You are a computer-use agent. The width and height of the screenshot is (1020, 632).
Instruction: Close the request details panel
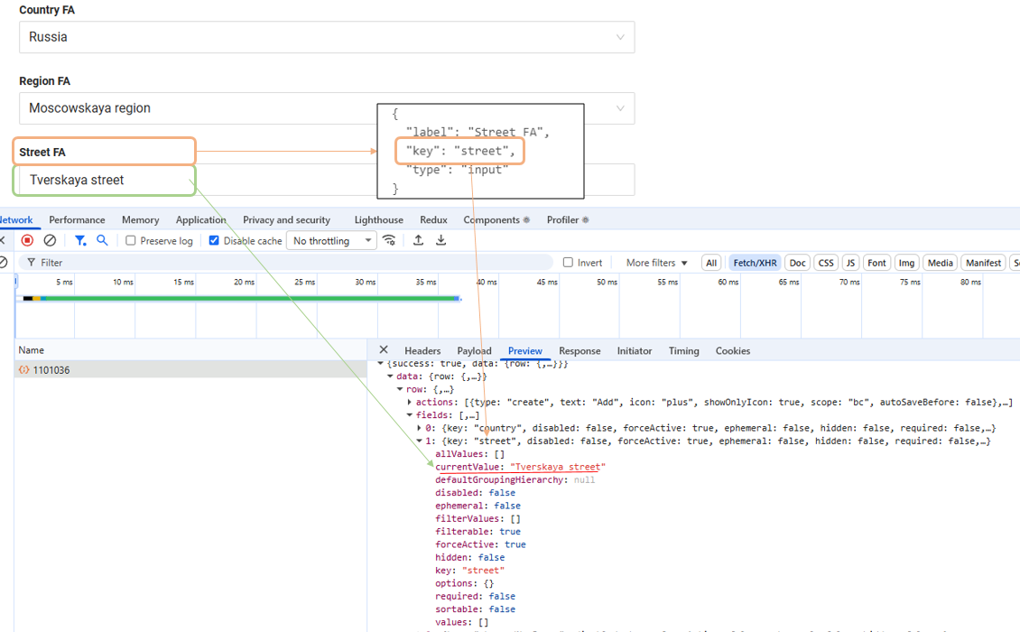384,350
